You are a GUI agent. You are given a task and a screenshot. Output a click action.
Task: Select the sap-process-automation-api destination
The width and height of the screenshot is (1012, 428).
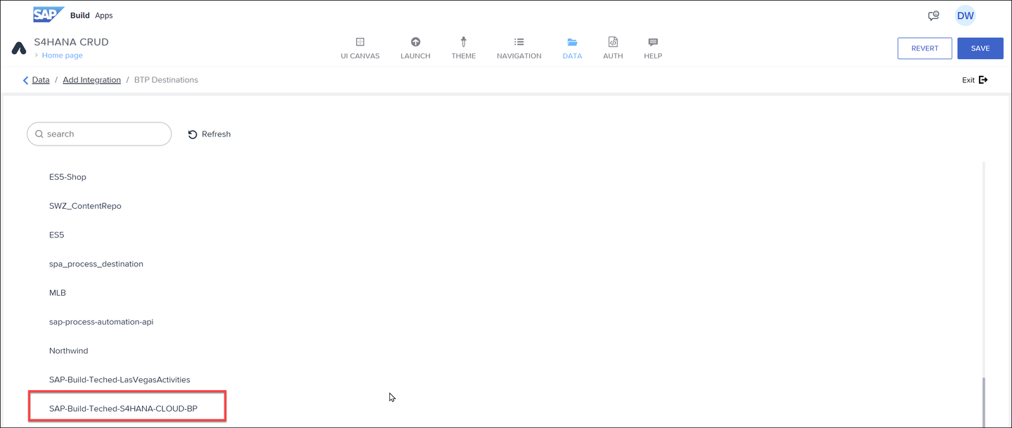101,322
